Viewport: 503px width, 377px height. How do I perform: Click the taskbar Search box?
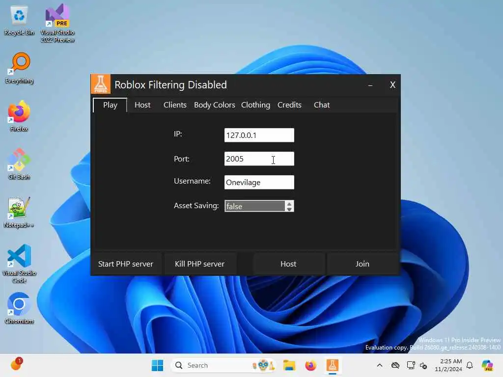pyautogui.click(x=224, y=365)
